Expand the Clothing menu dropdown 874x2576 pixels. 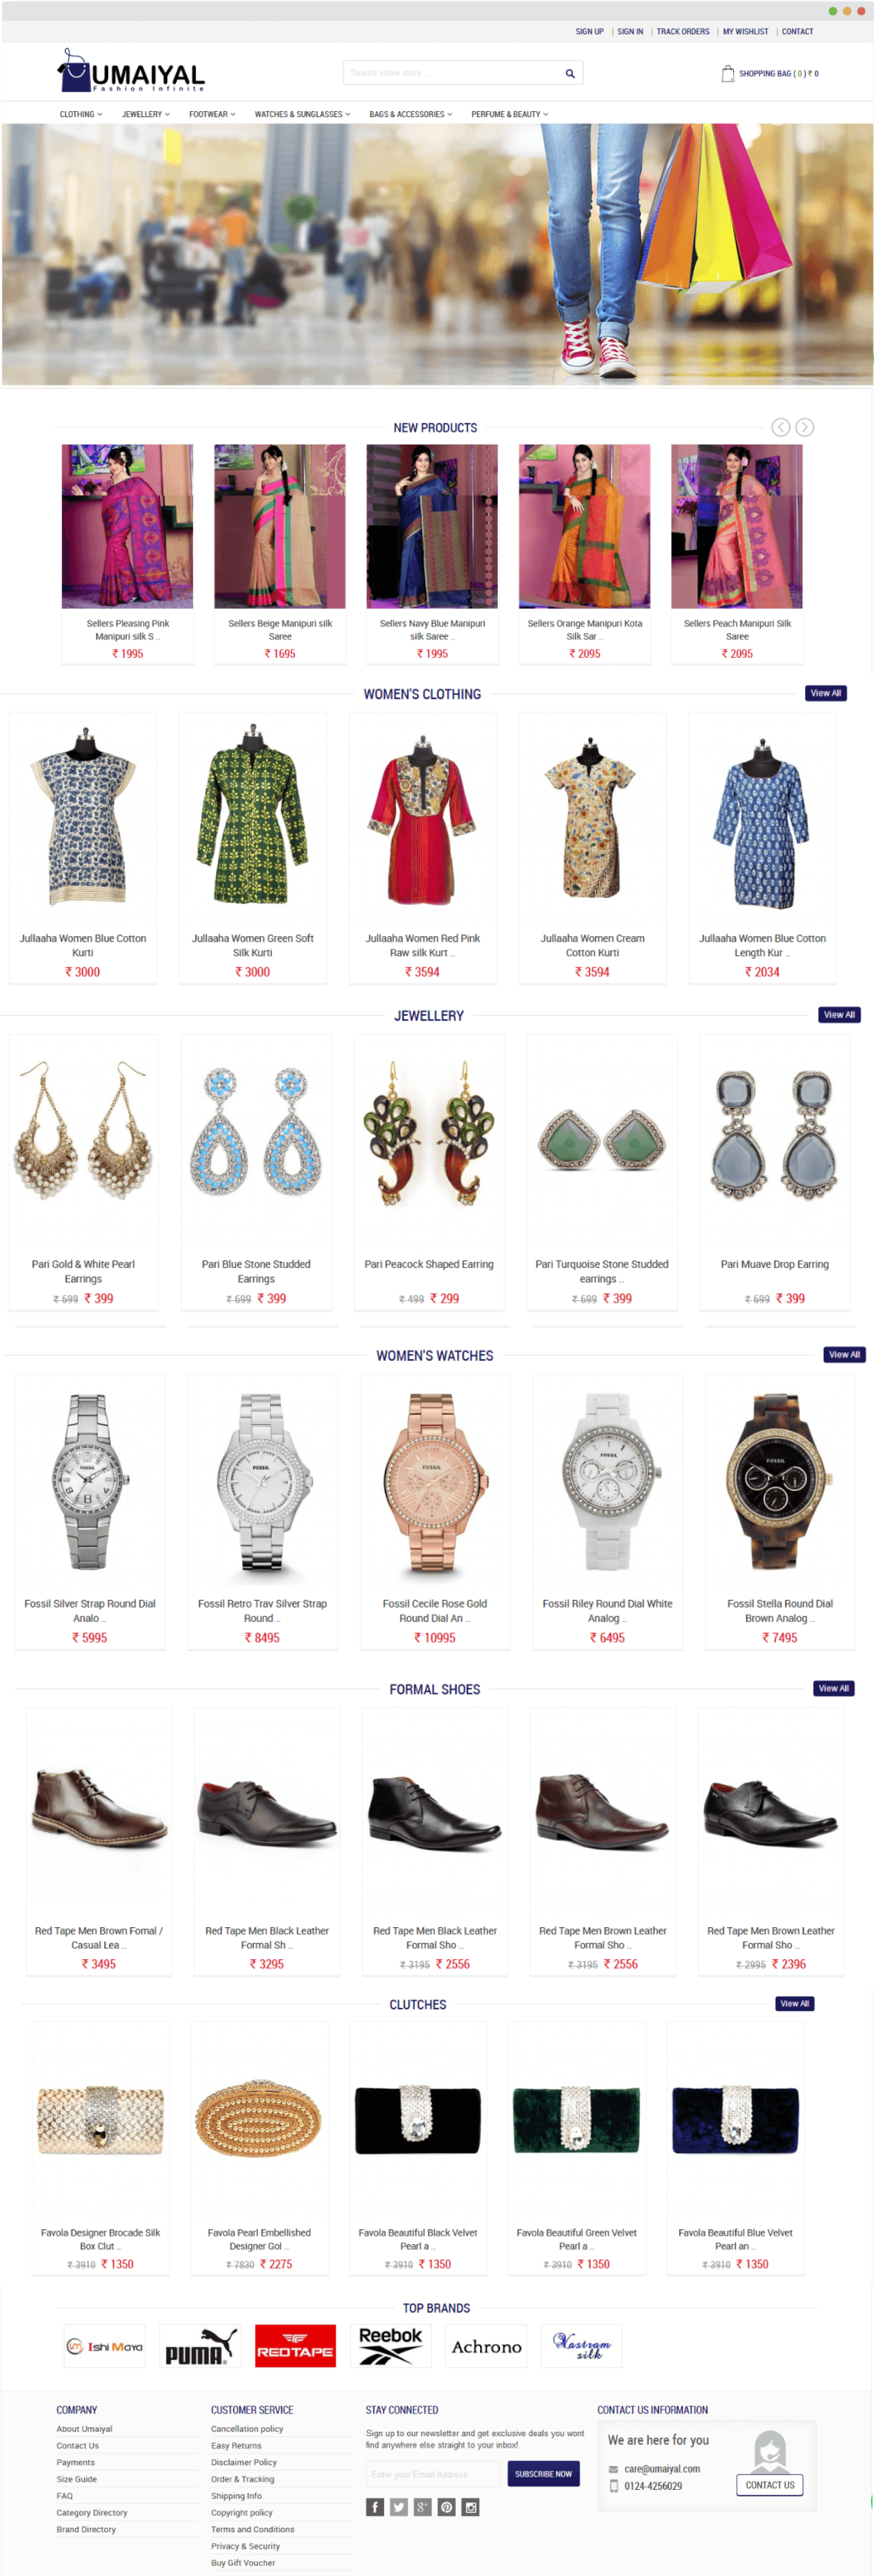pyautogui.click(x=81, y=114)
